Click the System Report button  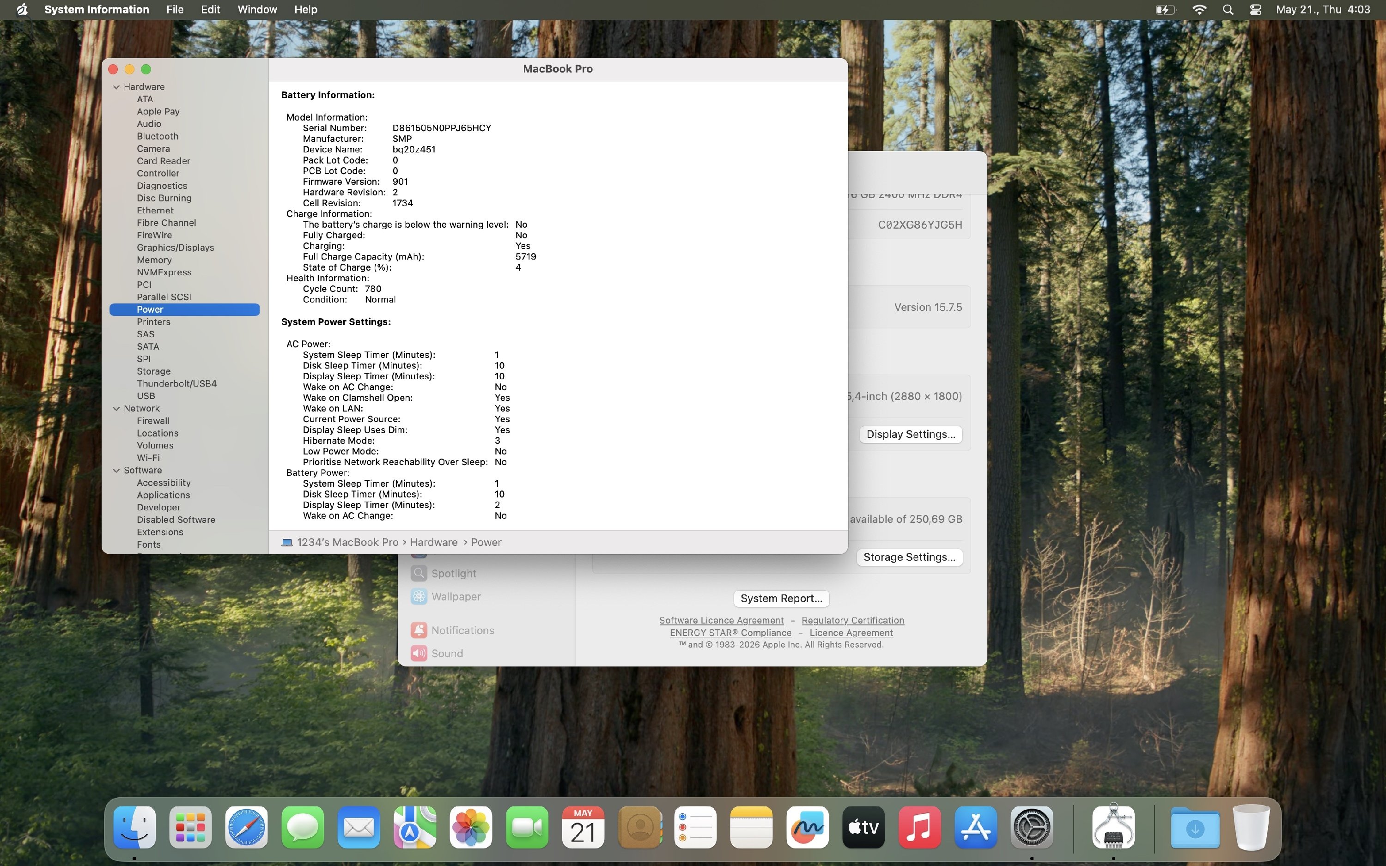point(781,599)
